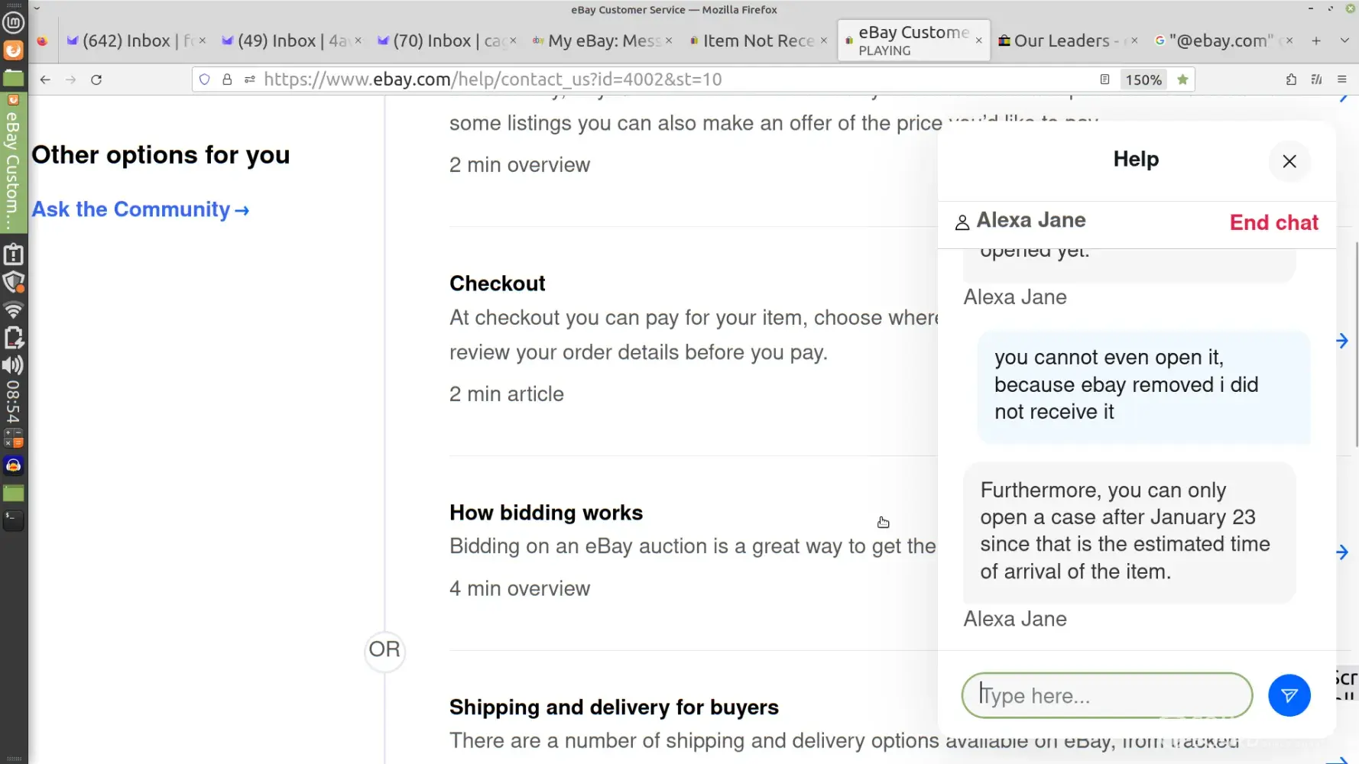Switch to the Our Leaders tab
Screen dimensions: 1359x764
pos(1065,40)
